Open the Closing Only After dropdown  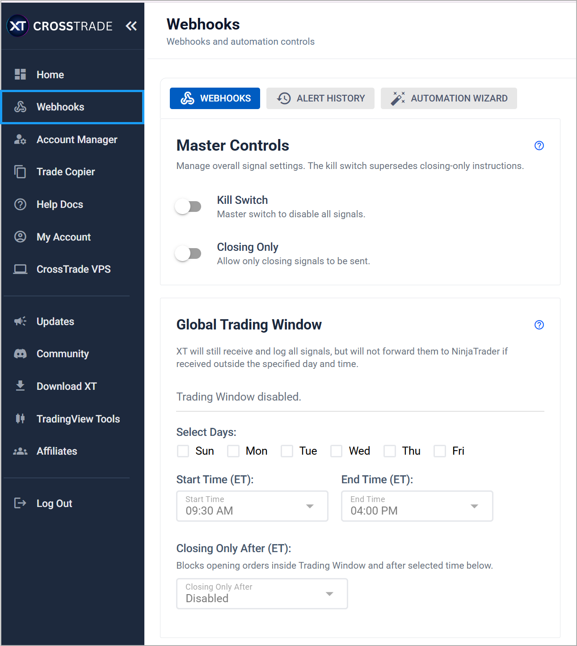coord(329,593)
